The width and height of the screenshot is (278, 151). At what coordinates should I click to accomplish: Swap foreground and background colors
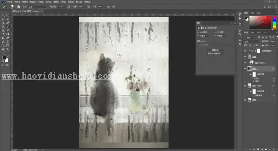(x=7, y=57)
